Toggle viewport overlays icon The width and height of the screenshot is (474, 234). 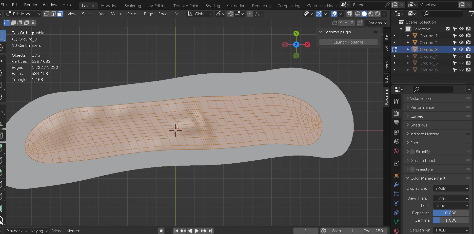334,14
